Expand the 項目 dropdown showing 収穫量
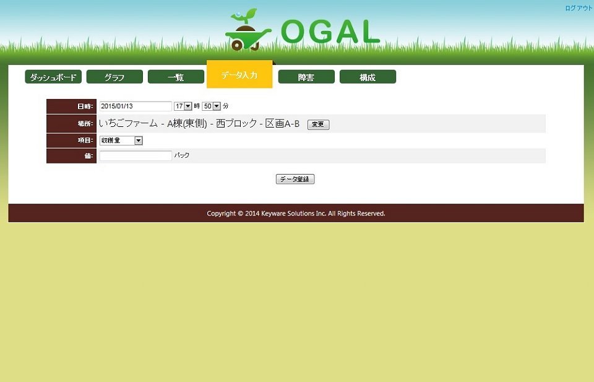Viewport: 594px width, 382px height. [121, 141]
